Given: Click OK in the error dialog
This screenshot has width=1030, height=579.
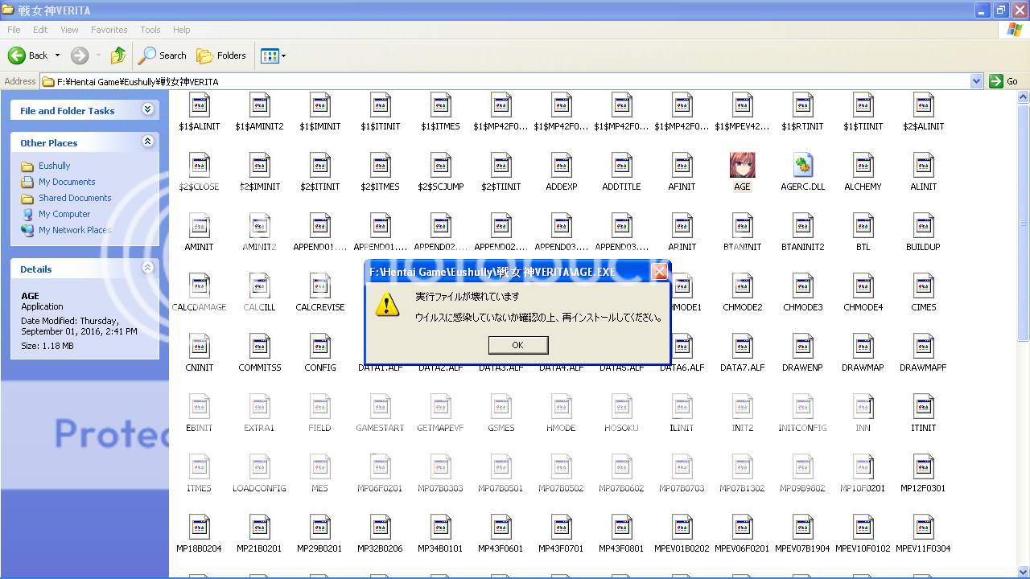Looking at the screenshot, I should click(518, 345).
